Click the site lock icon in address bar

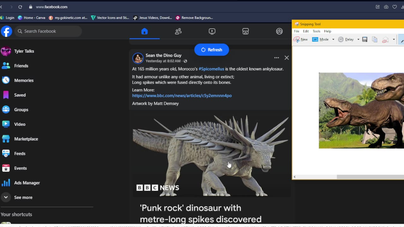(x=31, y=7)
